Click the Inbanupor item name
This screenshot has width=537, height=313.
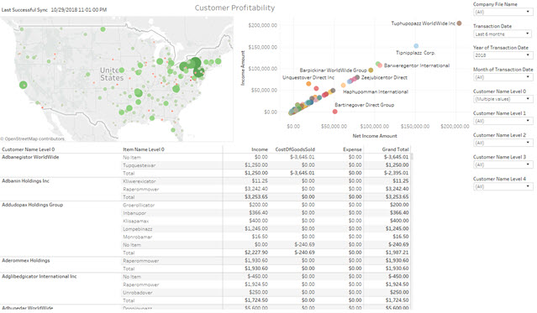(x=134, y=213)
